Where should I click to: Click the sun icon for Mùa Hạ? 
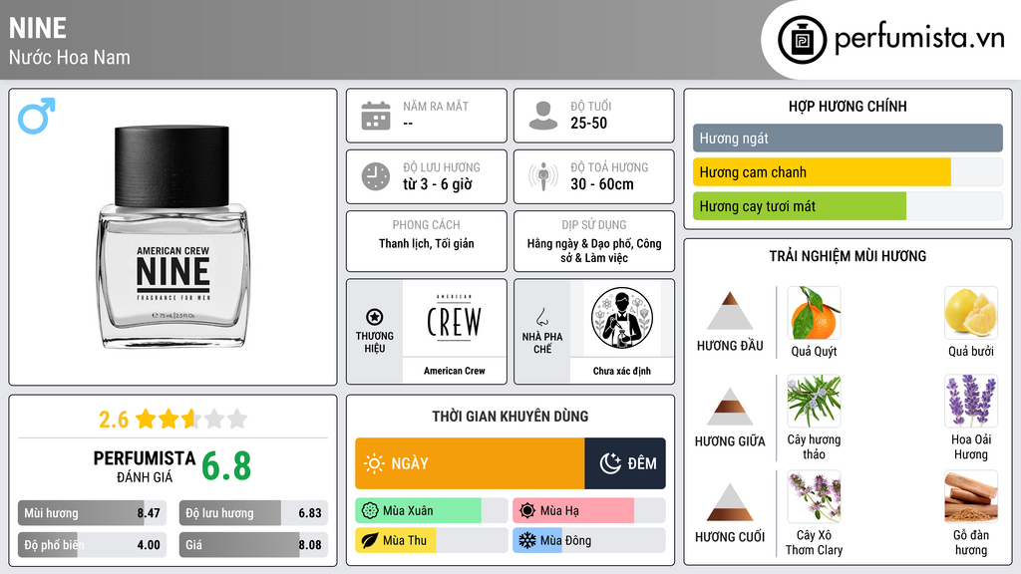pyautogui.click(x=527, y=511)
